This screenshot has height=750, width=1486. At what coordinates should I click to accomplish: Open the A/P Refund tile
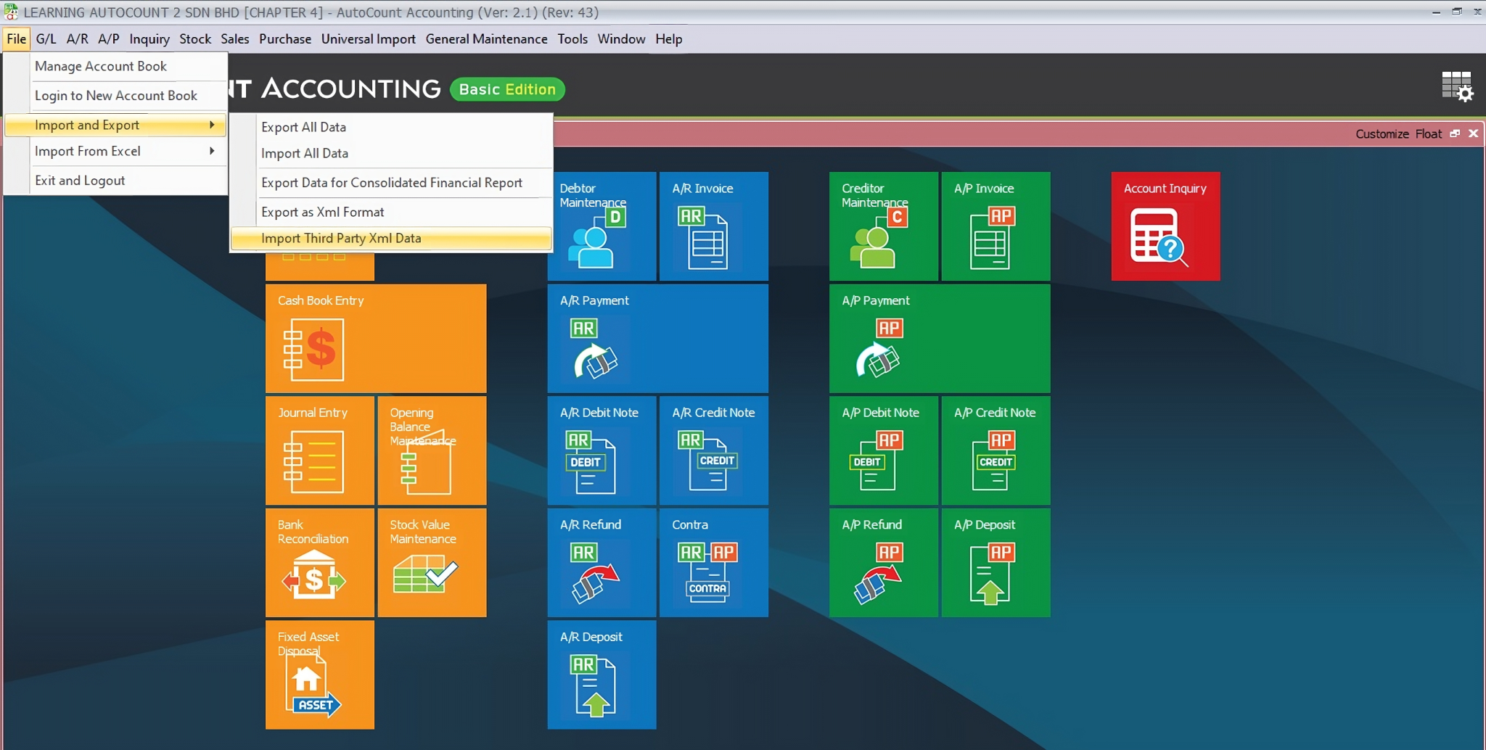884,562
